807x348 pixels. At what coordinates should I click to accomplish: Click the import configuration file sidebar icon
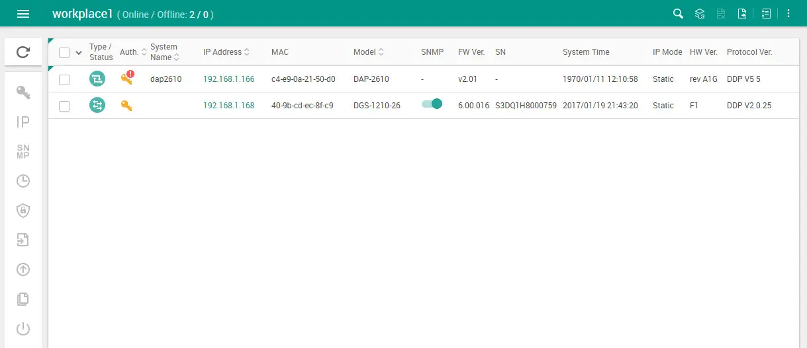click(23, 240)
